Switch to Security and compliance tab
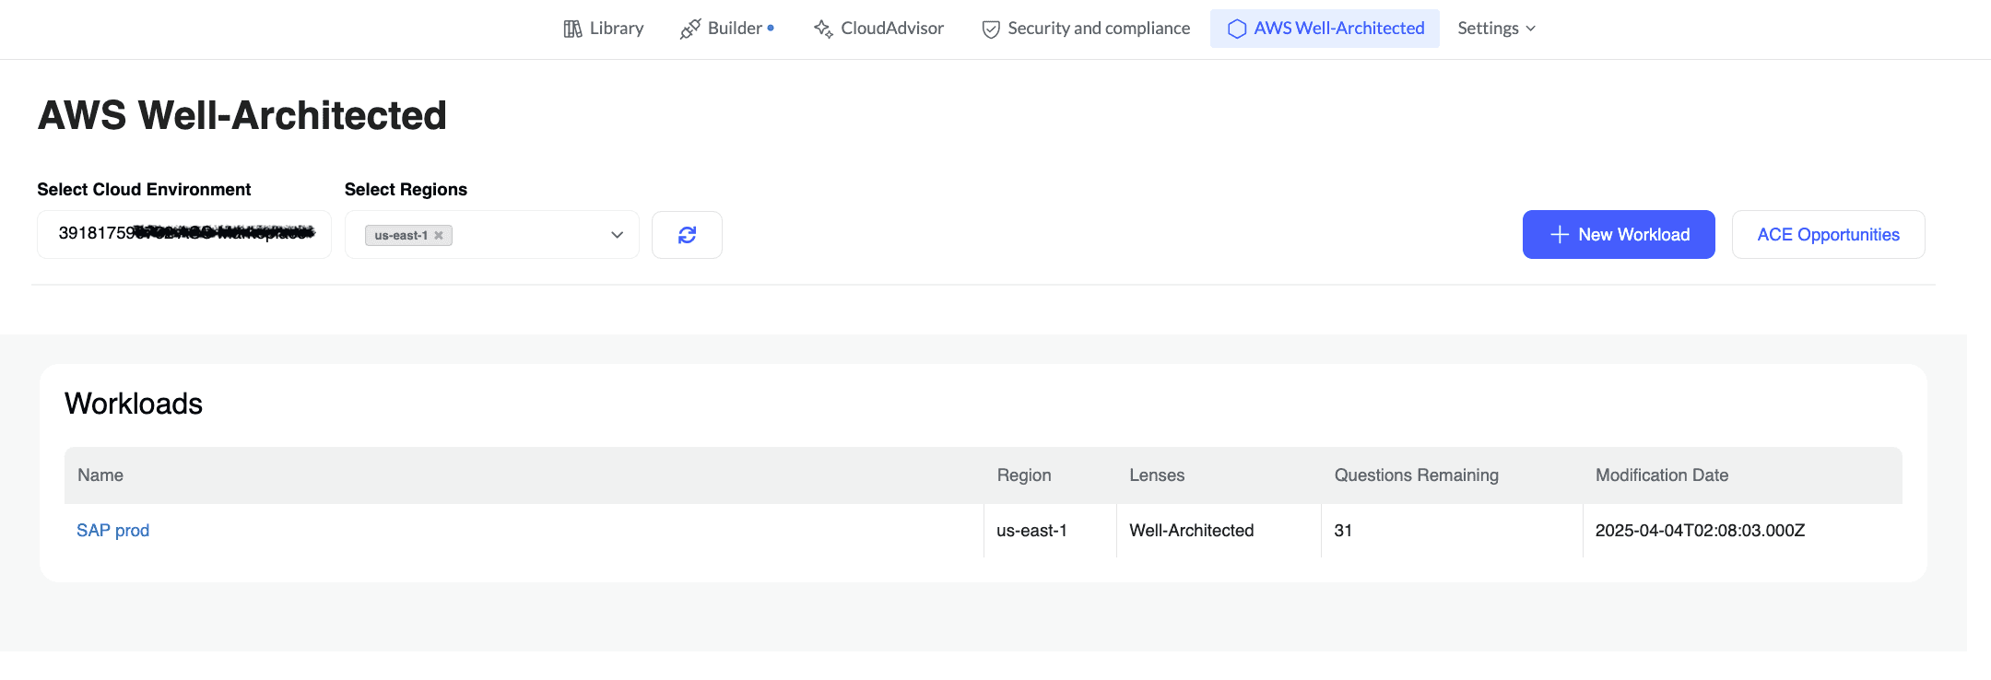This screenshot has width=1991, height=680. 1086,29
